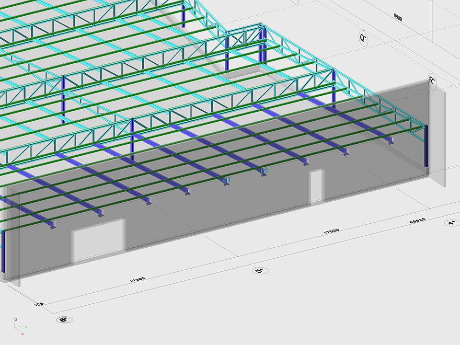Click the blue column at right wall corner
Image resolution: width=460 pixels, height=345 pixels.
pyautogui.click(x=425, y=146)
